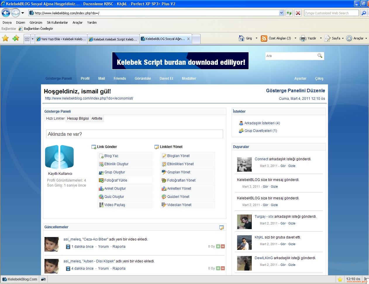This screenshot has width=369, height=284.
Task: Open the search provider dropdown arrow
Action: (368, 13)
